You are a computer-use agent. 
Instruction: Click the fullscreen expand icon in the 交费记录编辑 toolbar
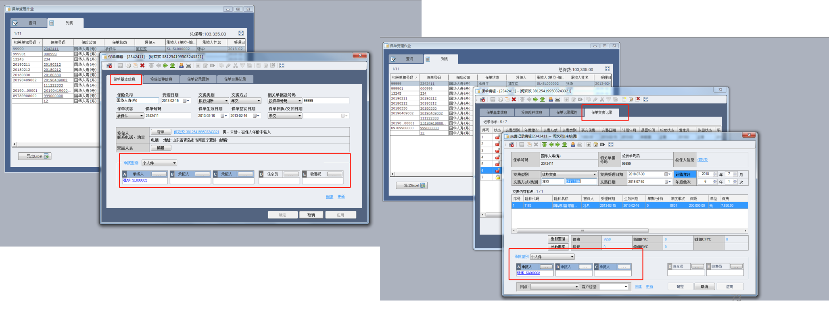pyautogui.click(x=611, y=145)
